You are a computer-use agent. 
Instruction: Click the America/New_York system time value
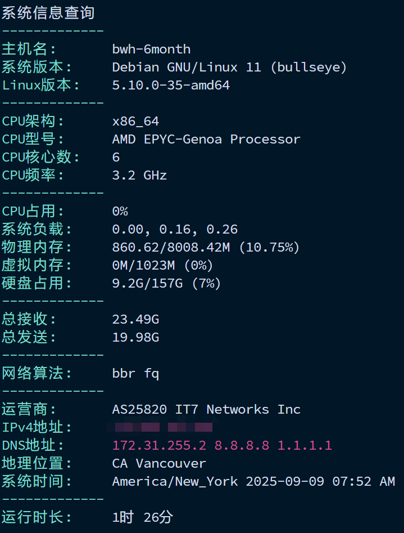coord(253,482)
